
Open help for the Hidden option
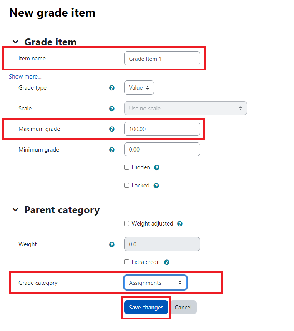pyautogui.click(x=156, y=167)
